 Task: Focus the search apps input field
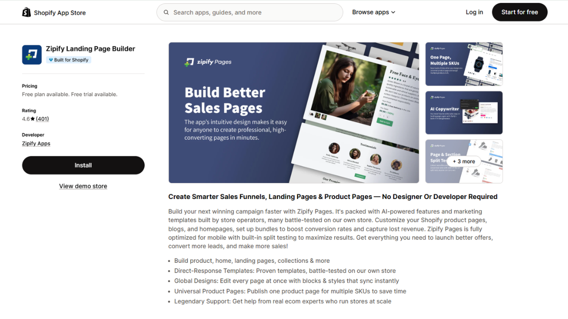249,12
